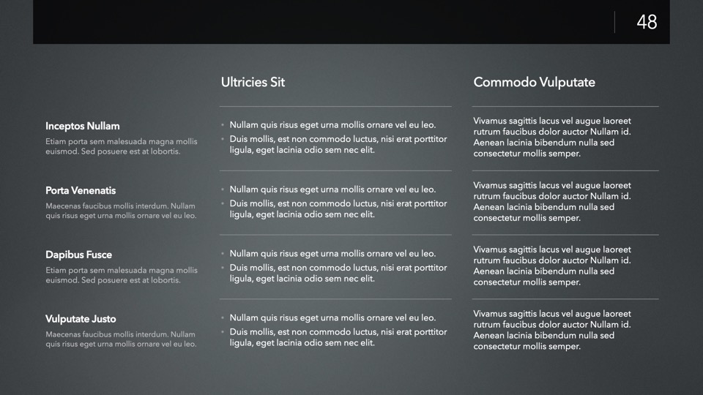703x395 pixels.
Task: Select the description text under Dapibus Fusce
Action: [x=121, y=275]
